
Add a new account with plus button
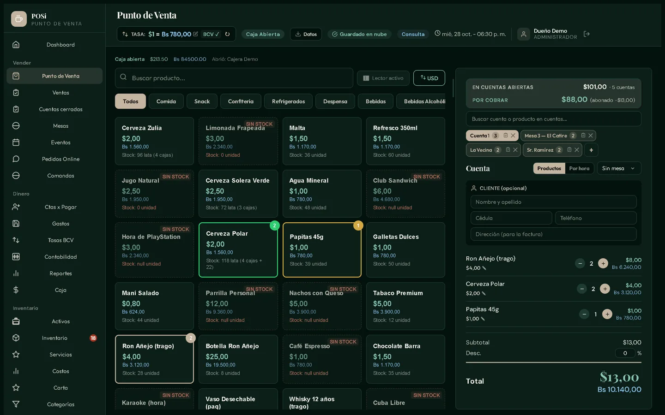pyautogui.click(x=591, y=150)
